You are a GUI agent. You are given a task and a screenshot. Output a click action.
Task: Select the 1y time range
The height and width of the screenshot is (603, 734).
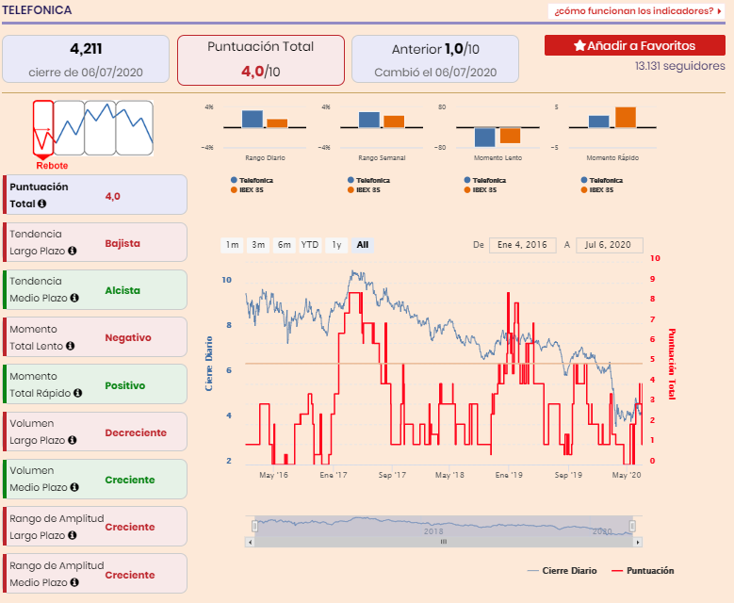click(336, 245)
